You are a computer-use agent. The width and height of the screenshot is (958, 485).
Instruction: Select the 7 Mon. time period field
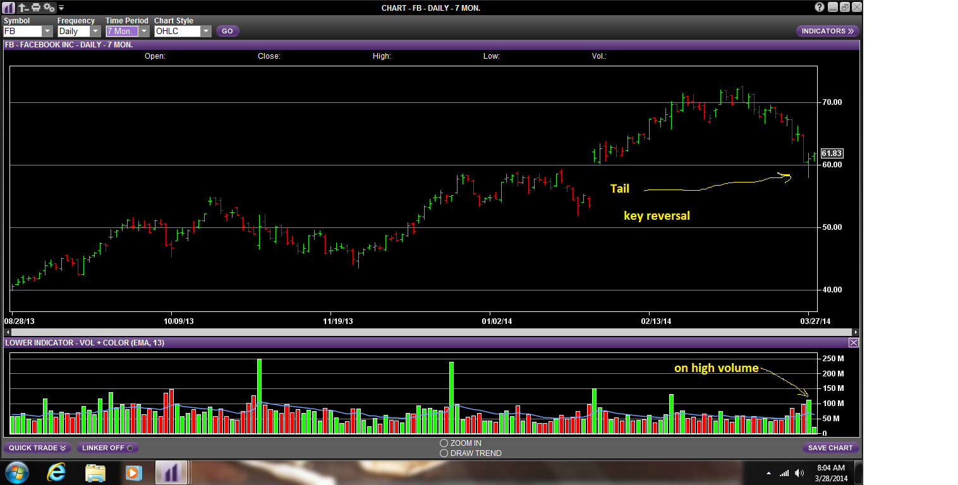122,31
